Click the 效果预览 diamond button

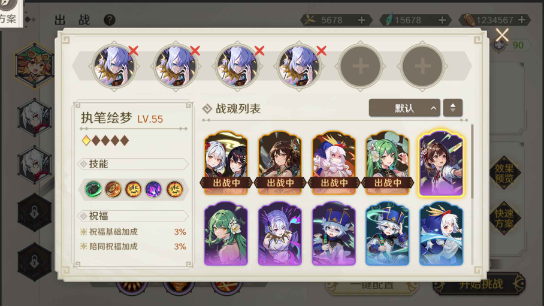(x=504, y=173)
